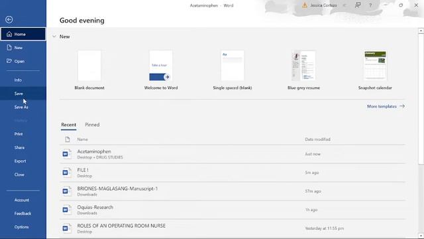
Task: Click the Word icon beside Oquias-Research
Action: [67, 210]
